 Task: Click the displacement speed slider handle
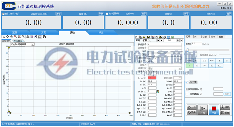(187, 50)
